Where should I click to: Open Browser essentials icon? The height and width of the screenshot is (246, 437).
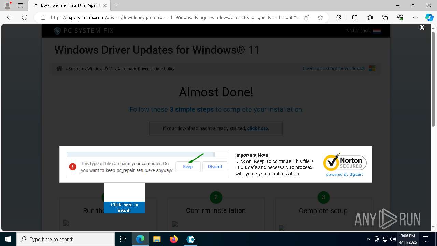pyautogui.click(x=400, y=17)
